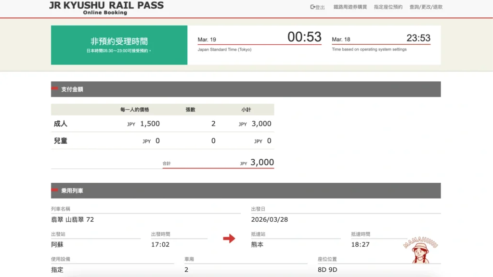Select the 張數 column header

point(190,110)
